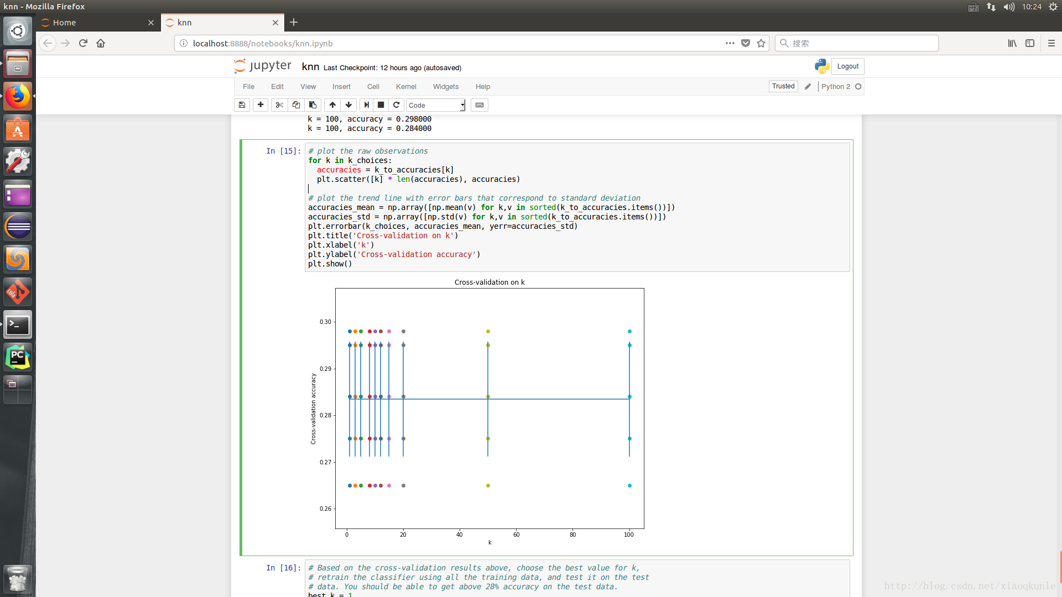Interrupt the kernel with stop button
The height and width of the screenshot is (597, 1062).
point(381,105)
